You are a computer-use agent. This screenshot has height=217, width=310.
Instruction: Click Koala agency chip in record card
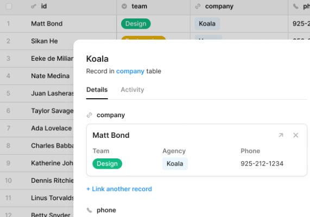[175, 164]
